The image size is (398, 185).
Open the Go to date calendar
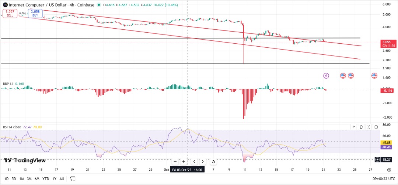click(73, 179)
